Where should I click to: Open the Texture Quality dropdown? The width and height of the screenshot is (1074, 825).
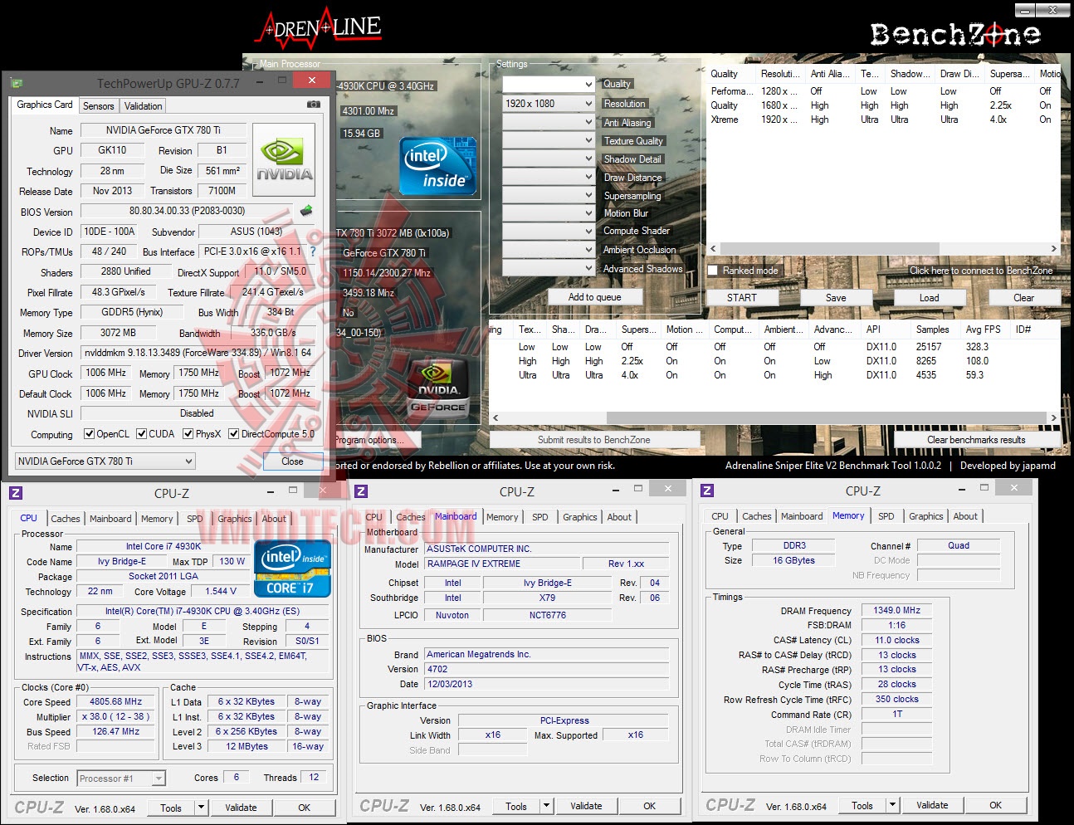click(x=549, y=140)
